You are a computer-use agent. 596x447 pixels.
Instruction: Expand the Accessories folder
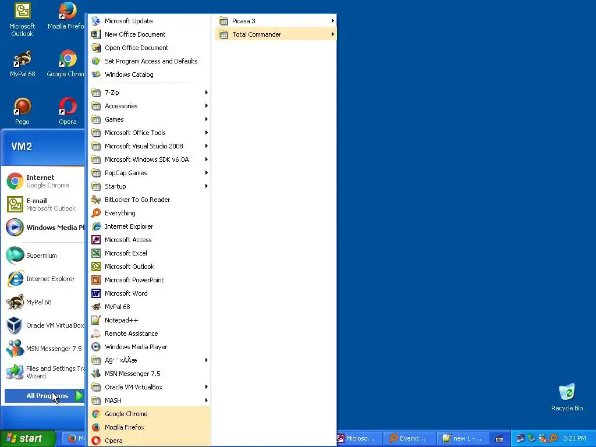click(149, 106)
